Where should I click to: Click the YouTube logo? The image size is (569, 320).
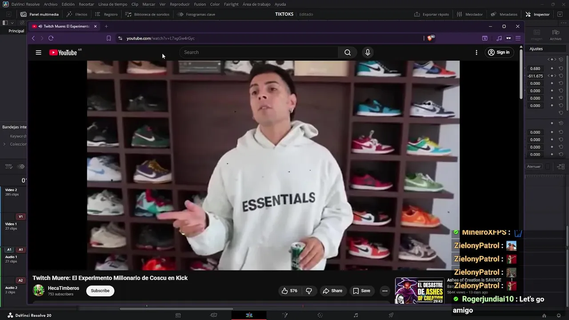click(63, 52)
